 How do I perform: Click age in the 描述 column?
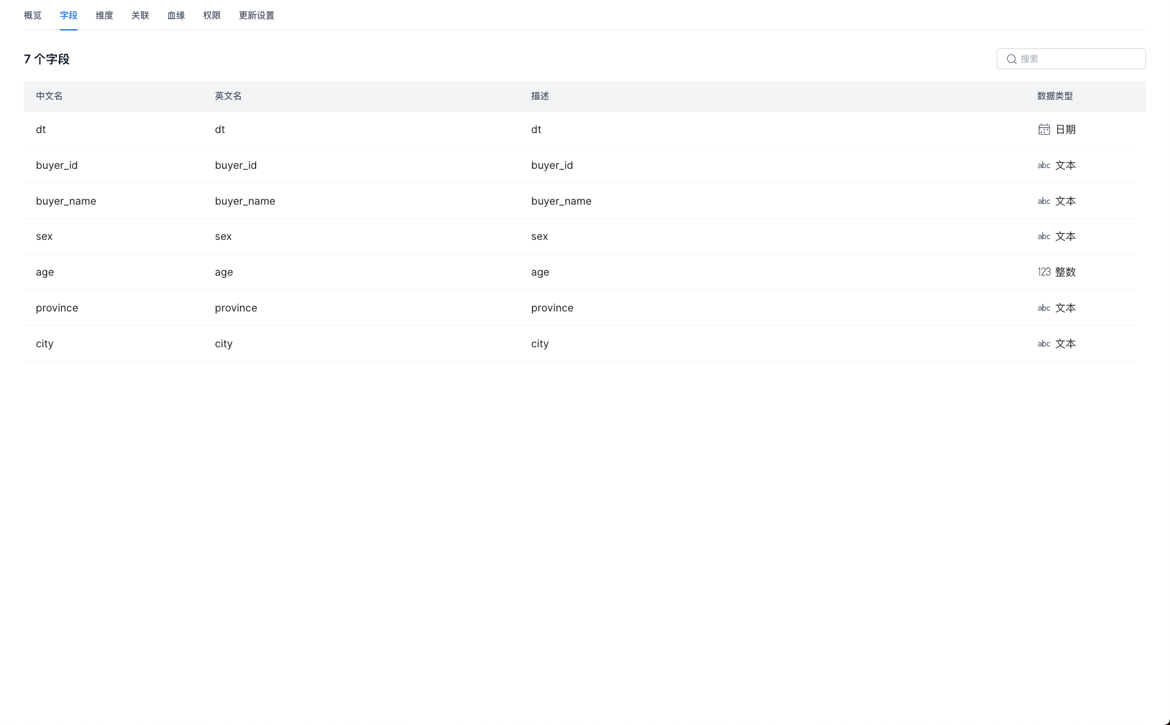(x=540, y=272)
